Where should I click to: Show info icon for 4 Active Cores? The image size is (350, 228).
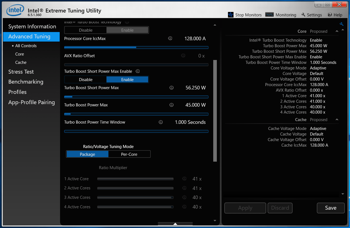pyautogui.click(x=184, y=207)
